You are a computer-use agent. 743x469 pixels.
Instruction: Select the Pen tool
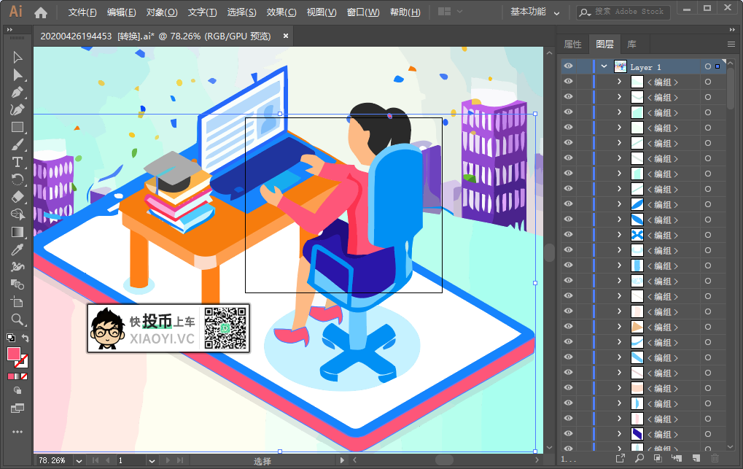(17, 93)
